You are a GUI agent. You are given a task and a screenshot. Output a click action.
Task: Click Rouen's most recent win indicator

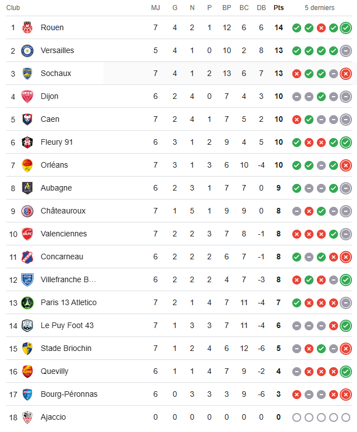(346, 27)
